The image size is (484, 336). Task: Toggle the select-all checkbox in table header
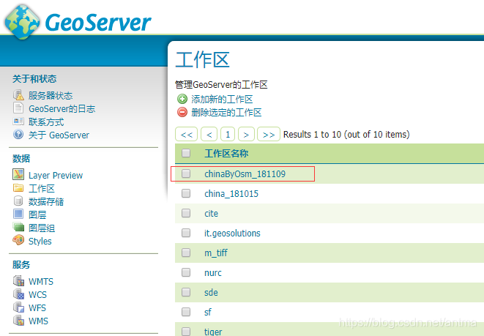[x=186, y=154]
